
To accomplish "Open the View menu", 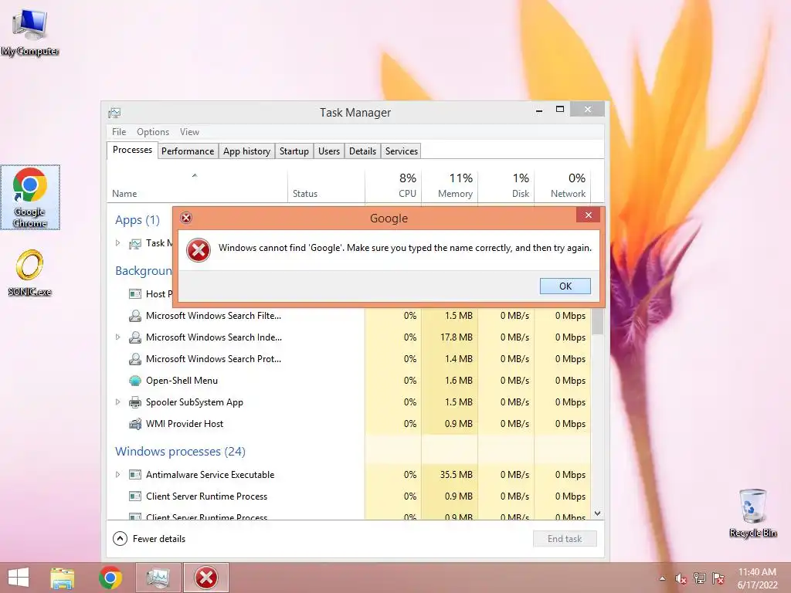I will tap(190, 131).
